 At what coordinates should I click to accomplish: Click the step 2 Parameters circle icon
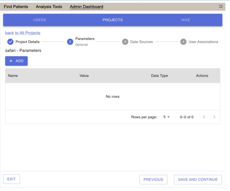pos(70,42)
